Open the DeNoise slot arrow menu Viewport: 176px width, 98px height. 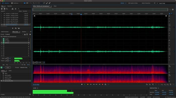click(29, 43)
